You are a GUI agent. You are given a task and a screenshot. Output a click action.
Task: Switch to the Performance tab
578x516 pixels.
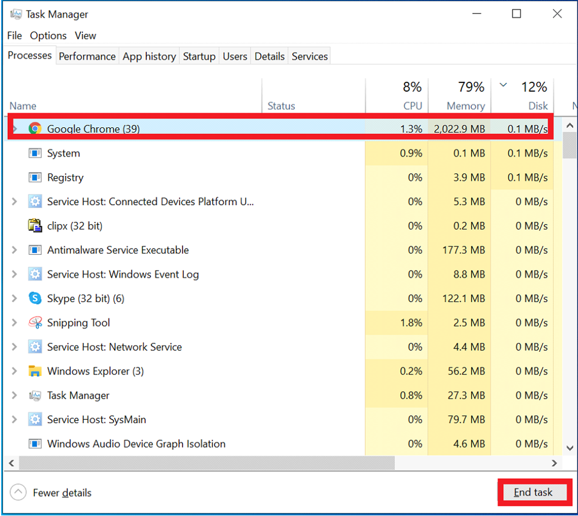coord(87,56)
